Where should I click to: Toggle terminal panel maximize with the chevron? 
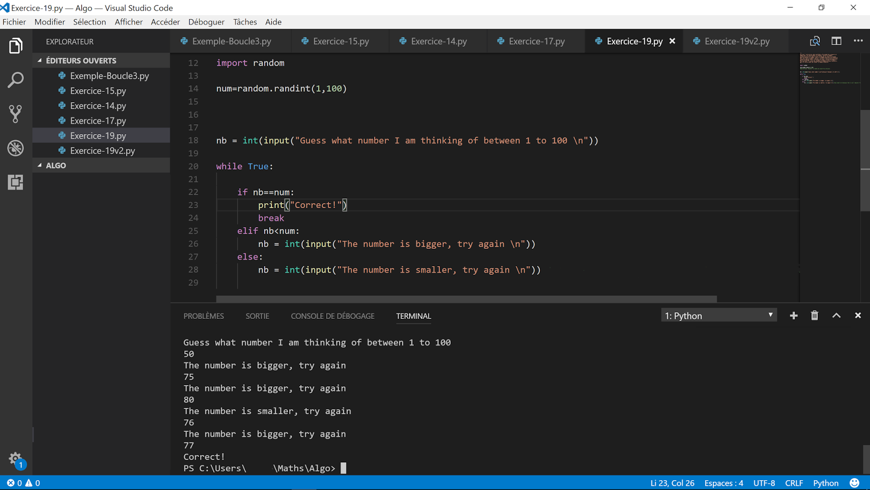pos(836,315)
